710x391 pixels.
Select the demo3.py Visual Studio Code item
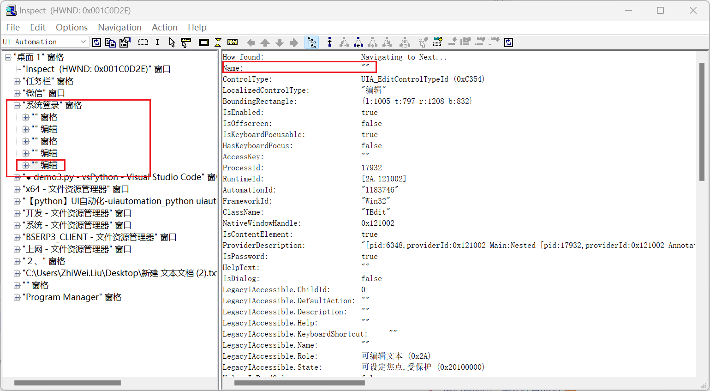(x=120, y=177)
